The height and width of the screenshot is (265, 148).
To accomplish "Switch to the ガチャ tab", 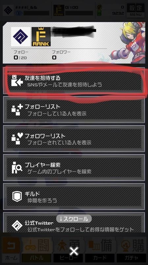I will (132, 250).
